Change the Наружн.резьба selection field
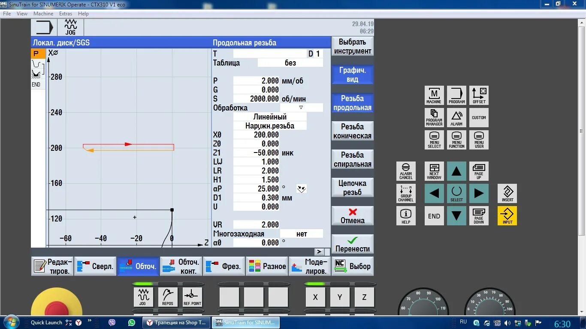Screen dimensions: 586x329 270,126
